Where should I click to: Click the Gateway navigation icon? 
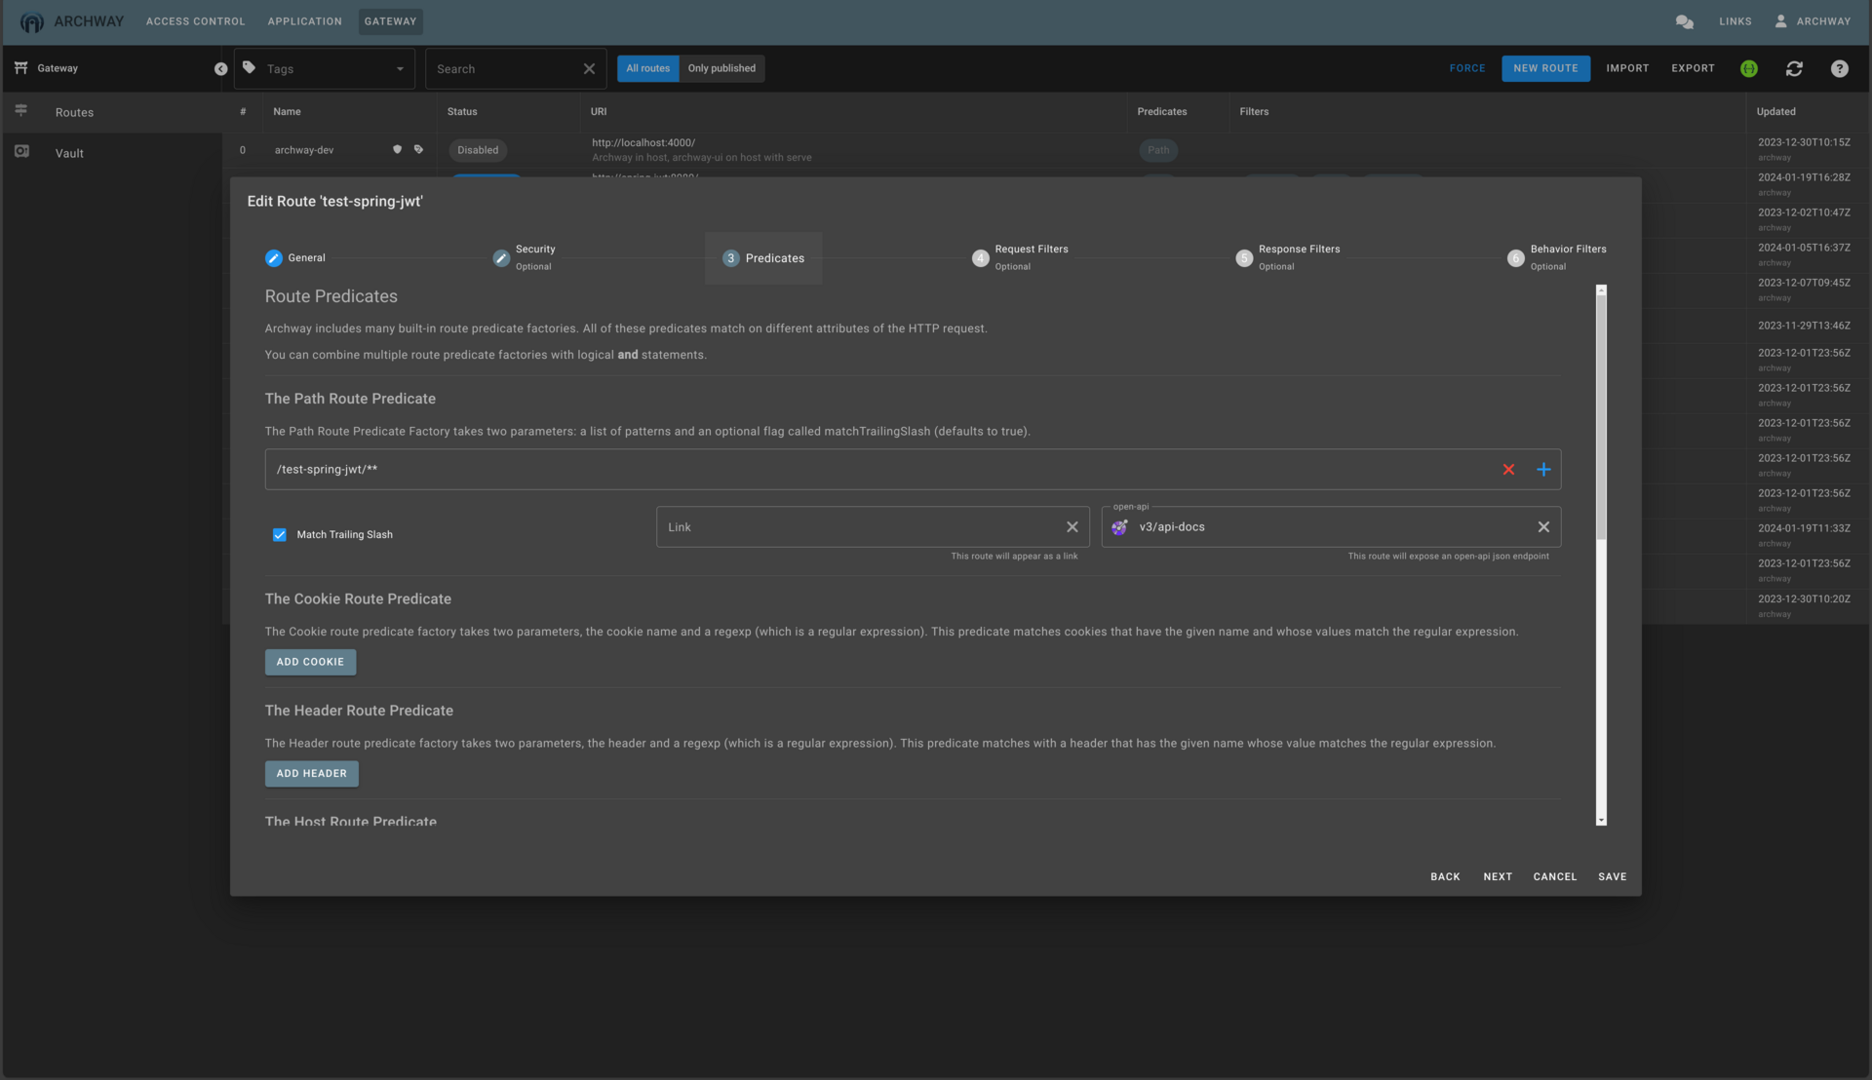click(x=20, y=67)
